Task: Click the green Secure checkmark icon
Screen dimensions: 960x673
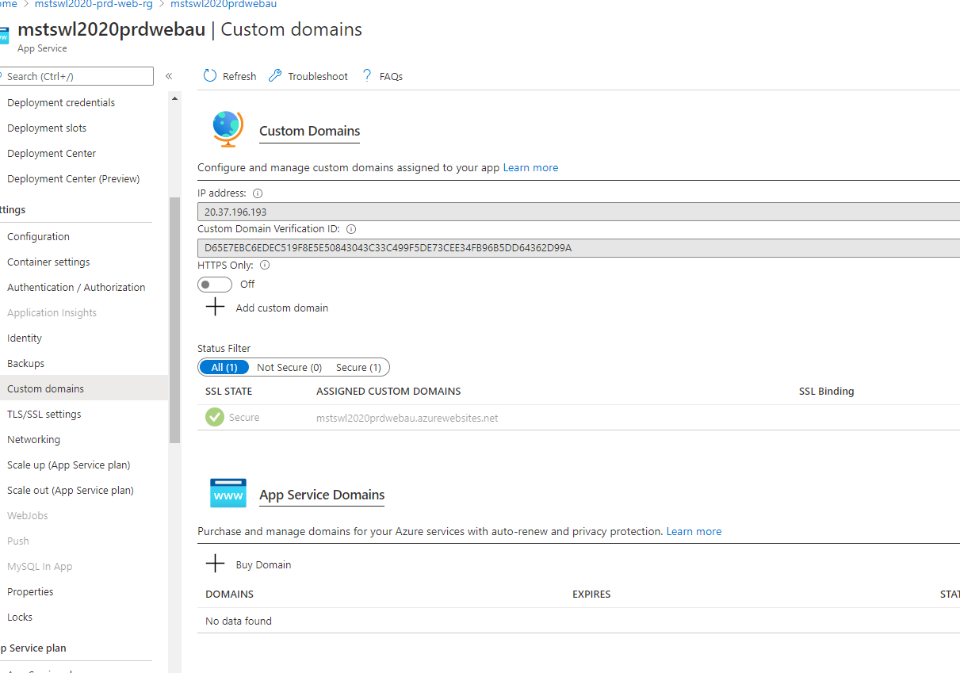Action: pos(215,417)
